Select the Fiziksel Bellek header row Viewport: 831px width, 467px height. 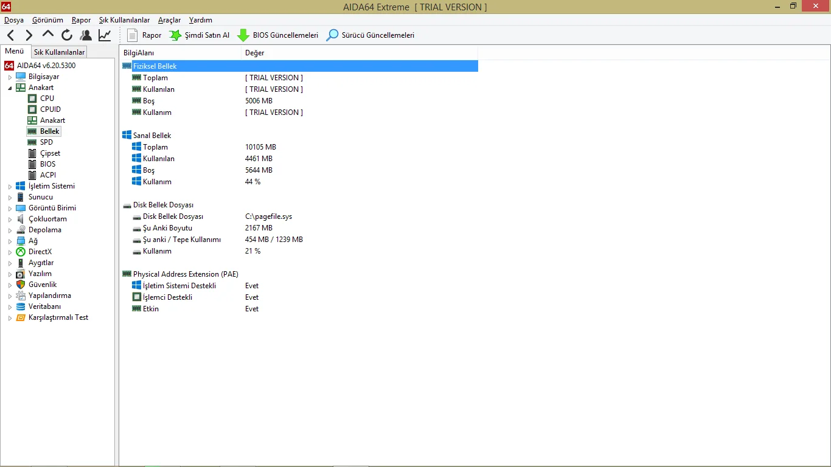tap(299, 66)
